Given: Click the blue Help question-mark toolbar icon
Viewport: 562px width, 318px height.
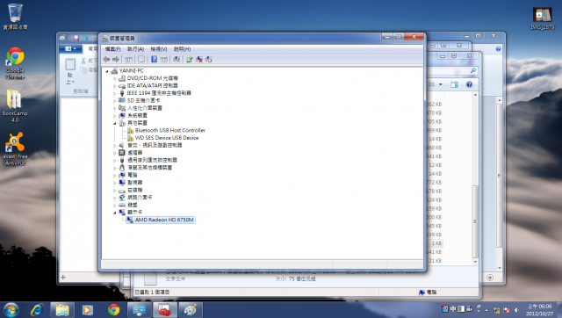Looking at the screenshot, I should (155, 60).
